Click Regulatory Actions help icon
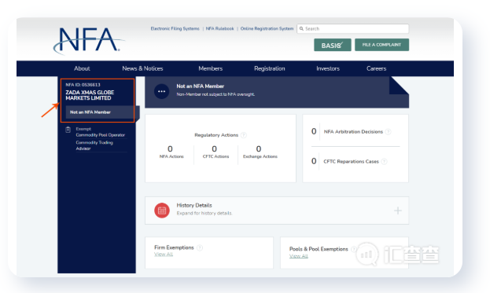The image size is (490, 293). click(x=244, y=135)
